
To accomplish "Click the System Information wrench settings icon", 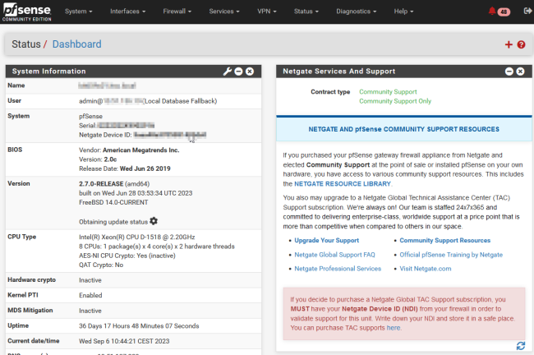I will 228,71.
